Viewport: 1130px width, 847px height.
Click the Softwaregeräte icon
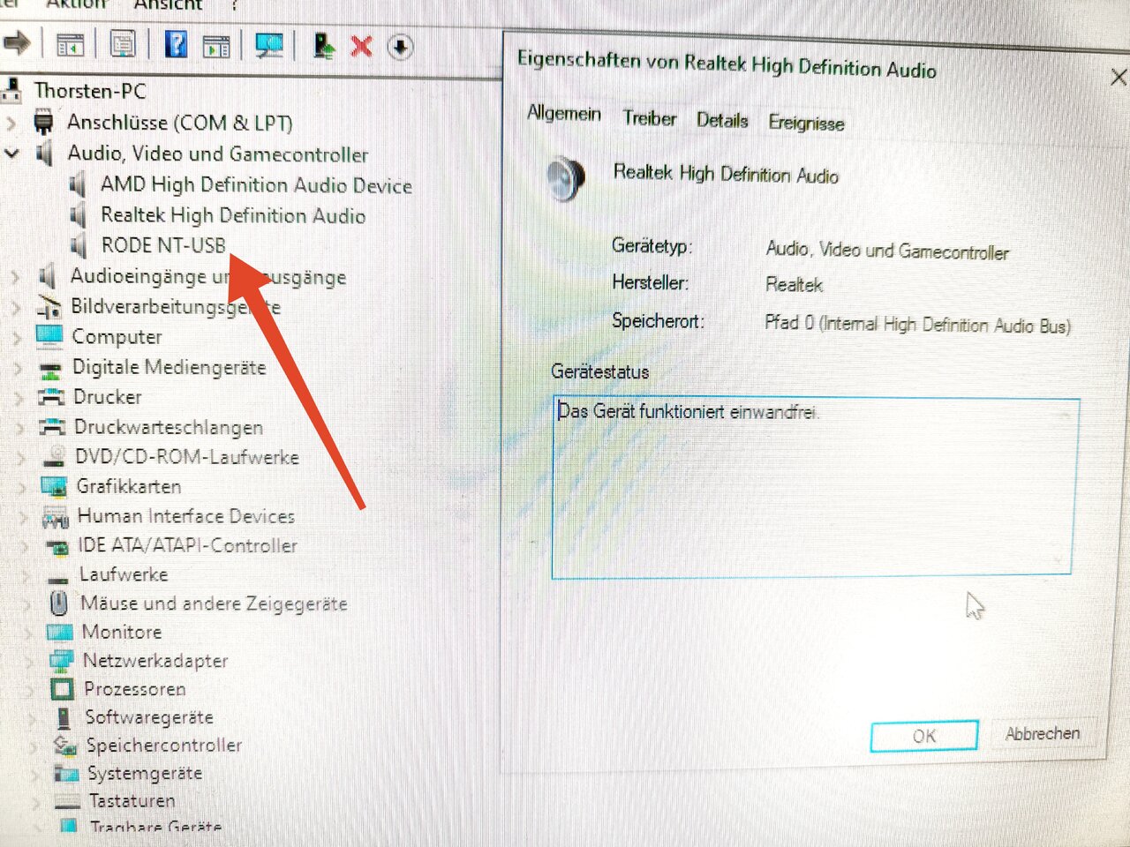point(64,717)
